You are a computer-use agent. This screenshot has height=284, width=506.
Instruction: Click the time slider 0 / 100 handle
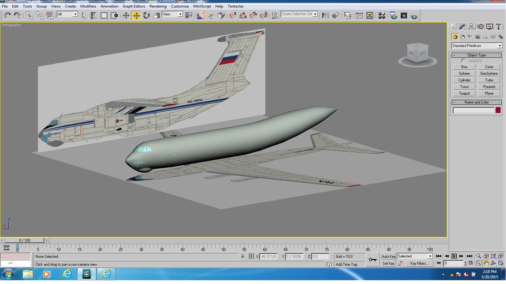(x=24, y=240)
